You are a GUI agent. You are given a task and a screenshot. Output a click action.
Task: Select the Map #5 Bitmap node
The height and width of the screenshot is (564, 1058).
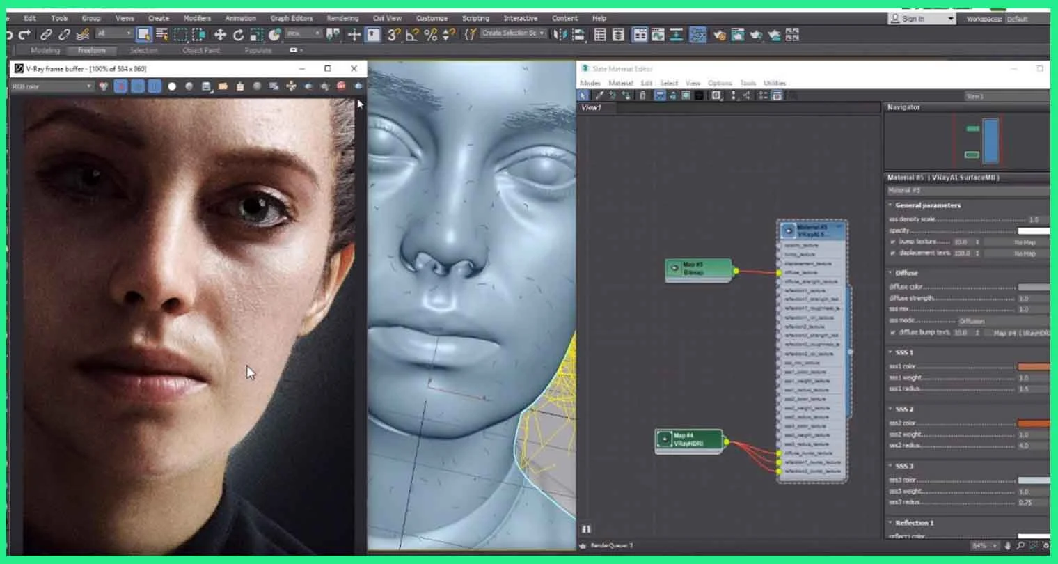click(698, 269)
